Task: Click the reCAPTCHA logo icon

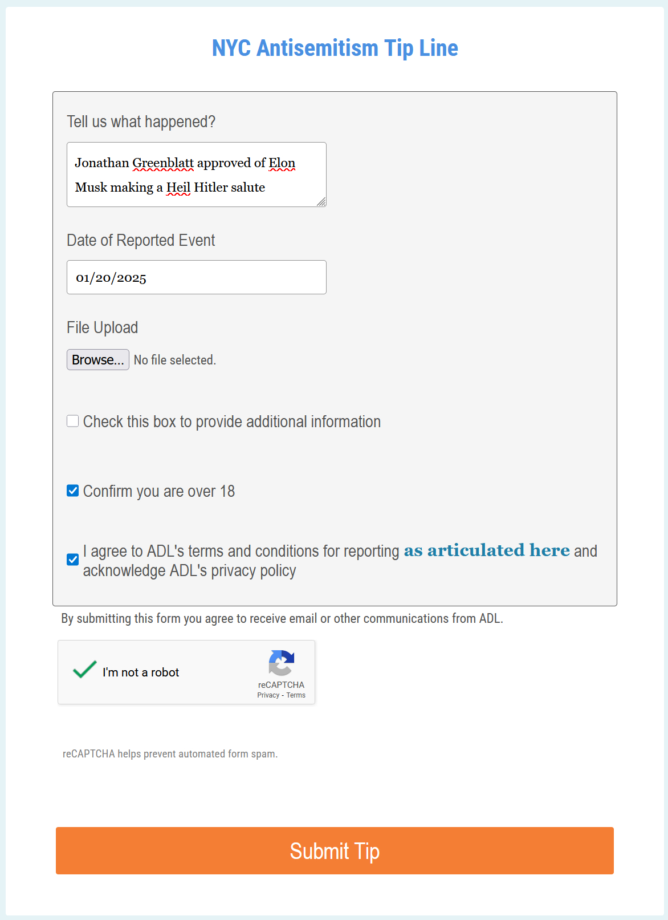Action: coord(281,663)
